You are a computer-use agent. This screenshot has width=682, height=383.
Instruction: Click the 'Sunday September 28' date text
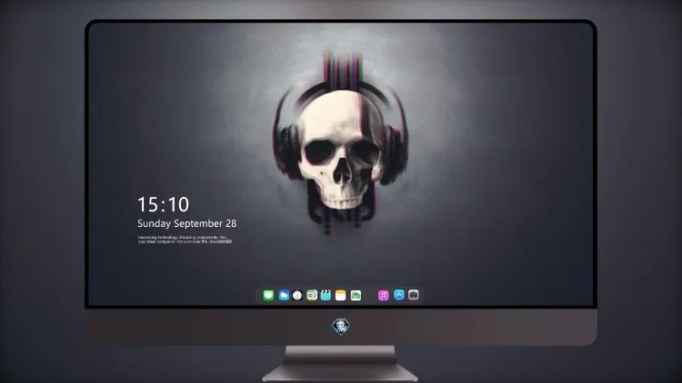tap(187, 223)
